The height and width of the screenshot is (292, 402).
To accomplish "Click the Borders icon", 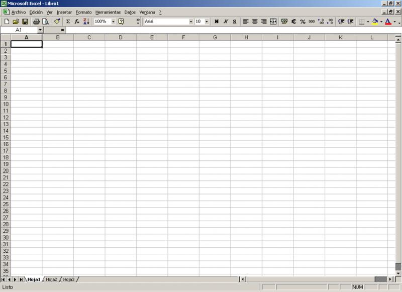I will point(361,22).
